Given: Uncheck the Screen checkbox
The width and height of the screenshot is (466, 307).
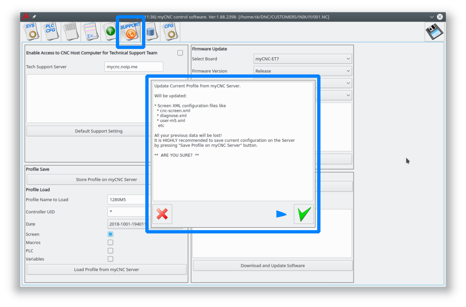Looking at the screenshot, I should click(x=110, y=234).
